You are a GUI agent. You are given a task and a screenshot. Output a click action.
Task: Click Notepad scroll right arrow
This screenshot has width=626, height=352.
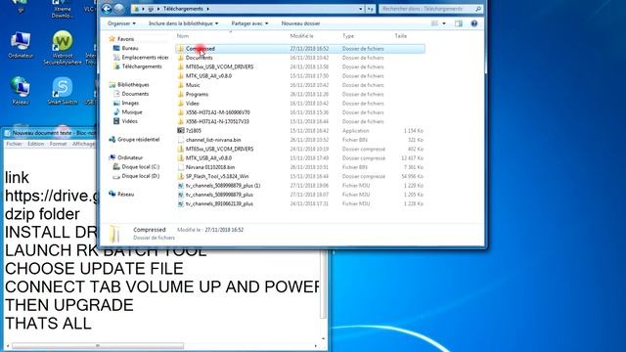pyautogui.click(x=316, y=346)
